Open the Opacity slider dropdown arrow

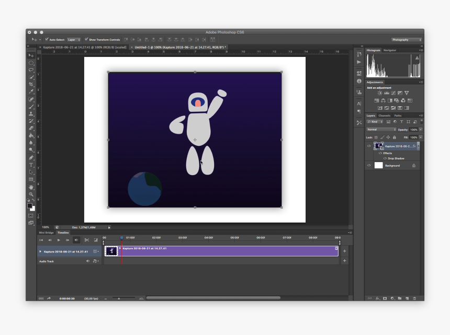point(421,130)
